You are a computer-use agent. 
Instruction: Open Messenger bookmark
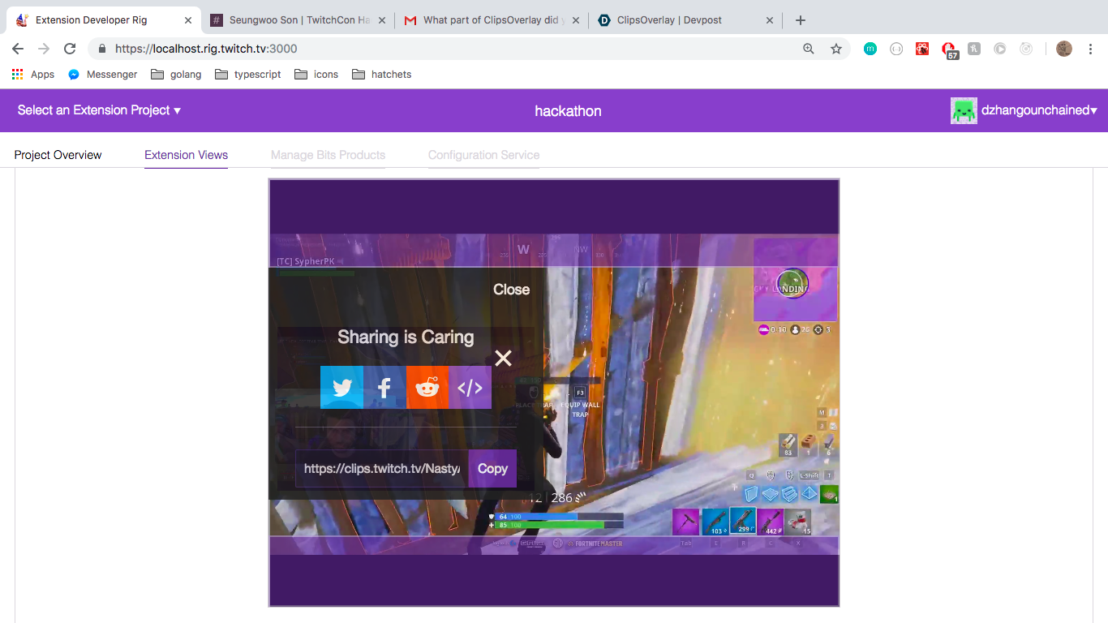[102, 74]
